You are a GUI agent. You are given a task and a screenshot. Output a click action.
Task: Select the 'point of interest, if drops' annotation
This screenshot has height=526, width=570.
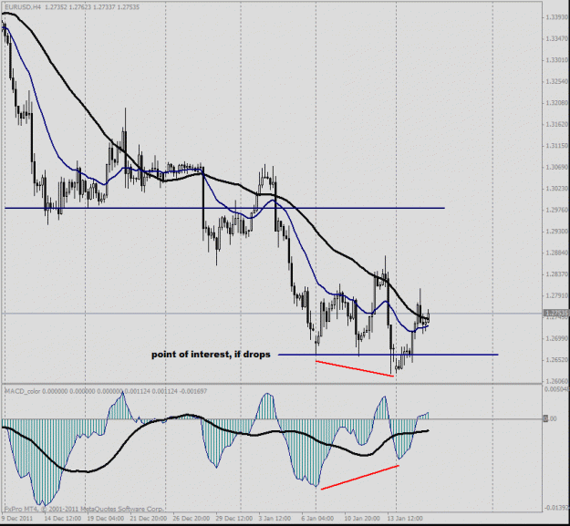tap(211, 355)
